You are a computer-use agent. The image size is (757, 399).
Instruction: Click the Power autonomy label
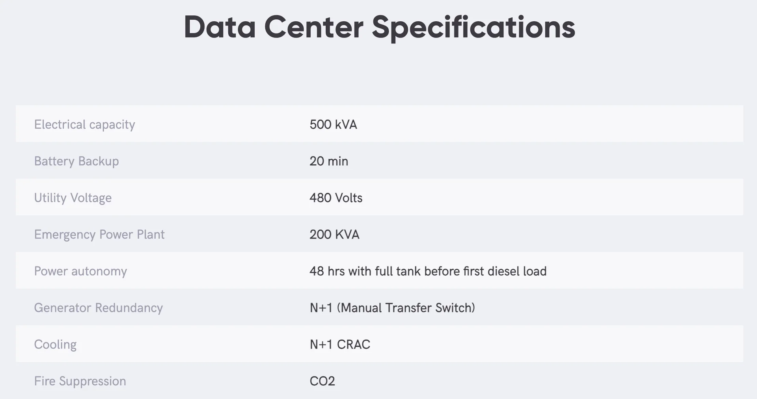80,271
